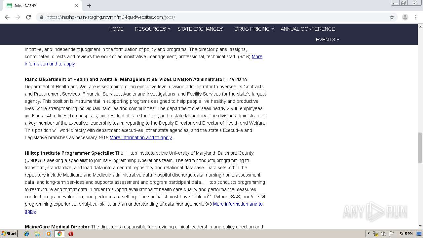Click the Hilltop Institute Programmer Specialist heading

pos(69,153)
